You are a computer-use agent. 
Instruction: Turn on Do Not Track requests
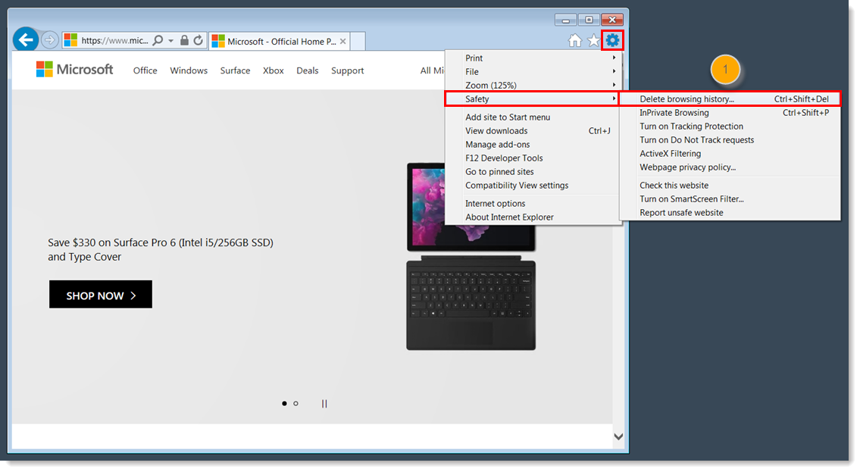[x=730, y=140]
